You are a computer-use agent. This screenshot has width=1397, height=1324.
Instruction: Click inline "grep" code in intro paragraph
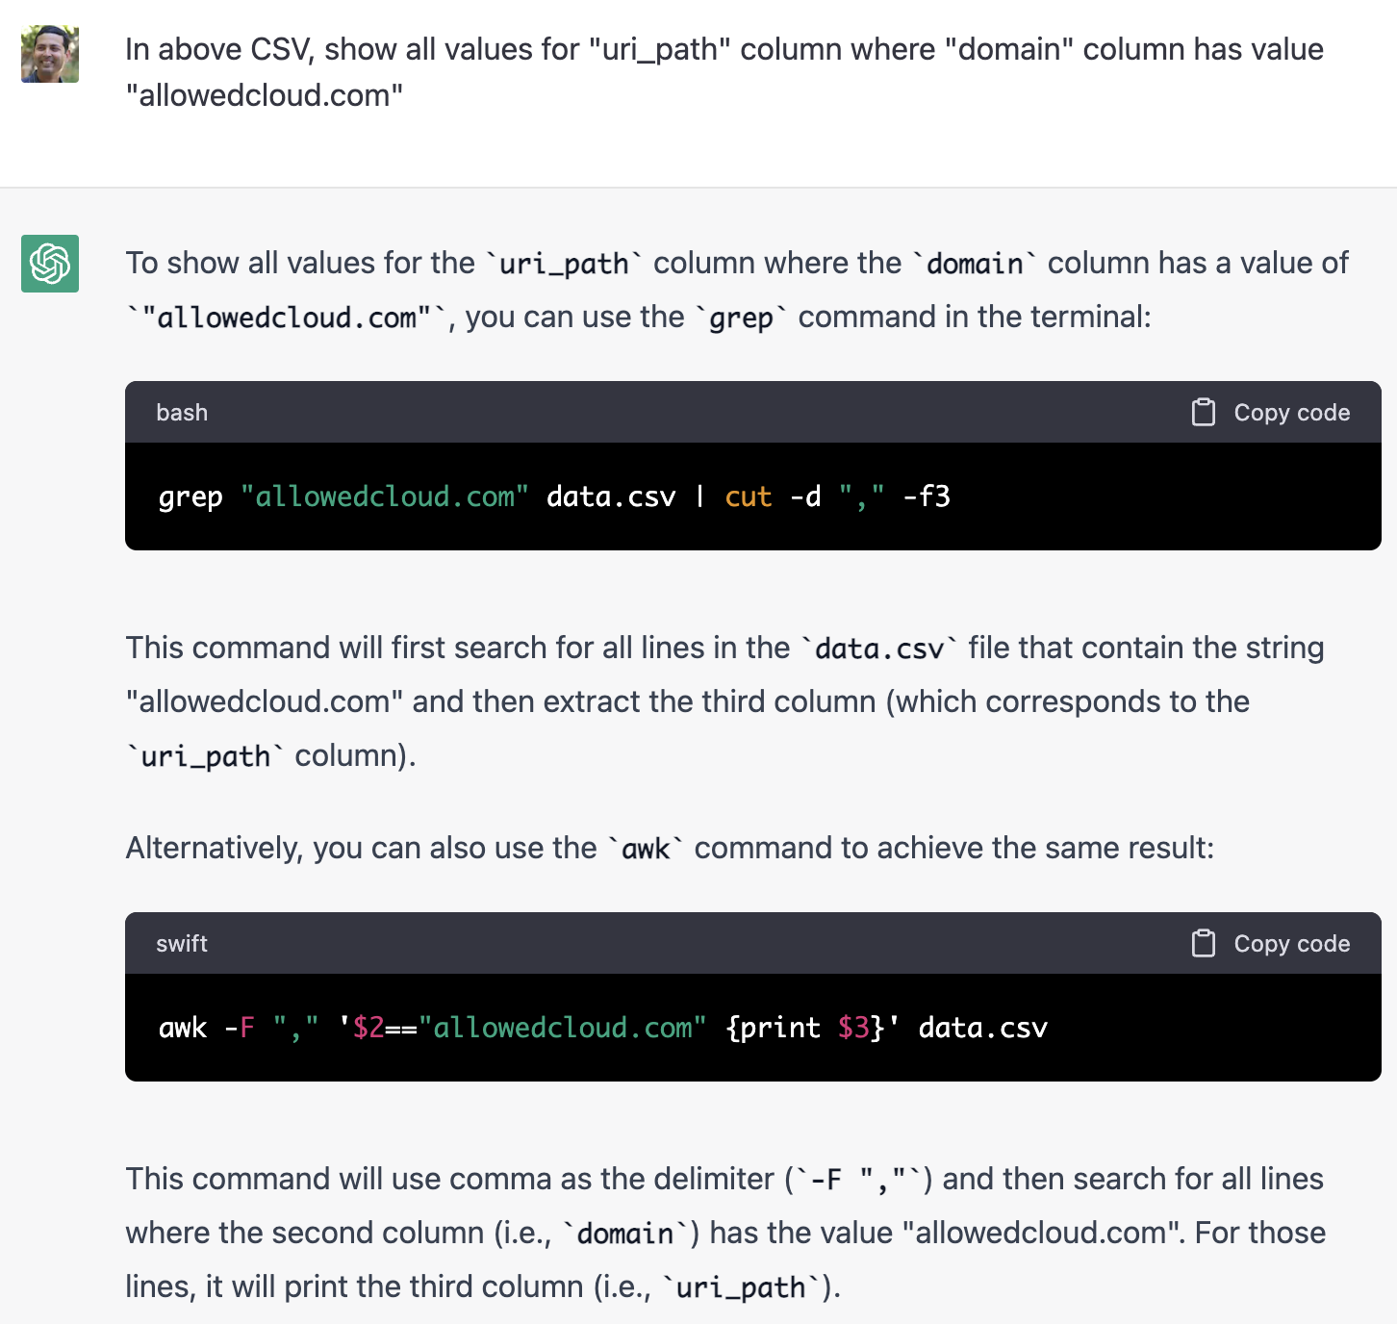[741, 318]
